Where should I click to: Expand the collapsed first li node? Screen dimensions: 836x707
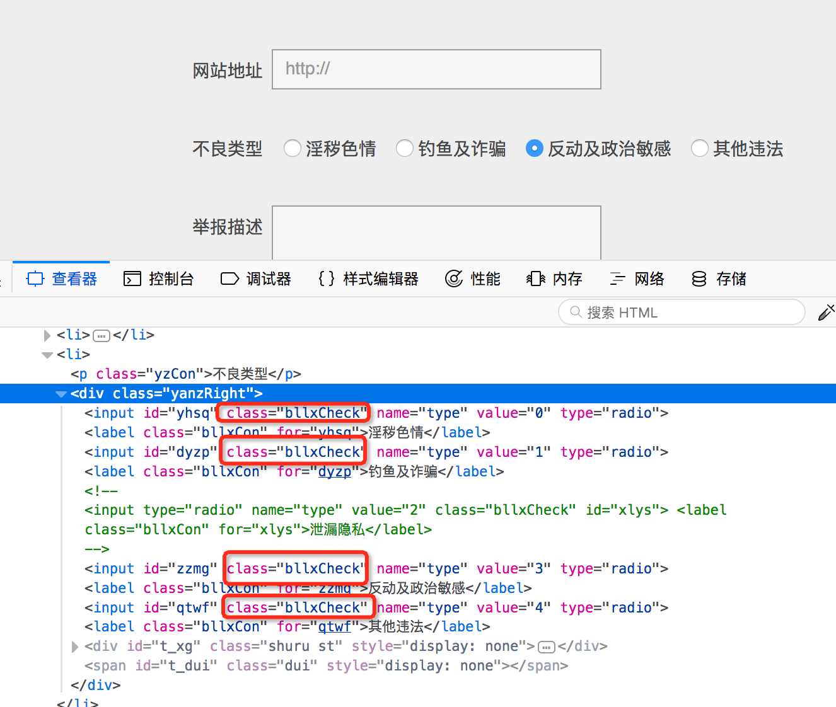47,335
